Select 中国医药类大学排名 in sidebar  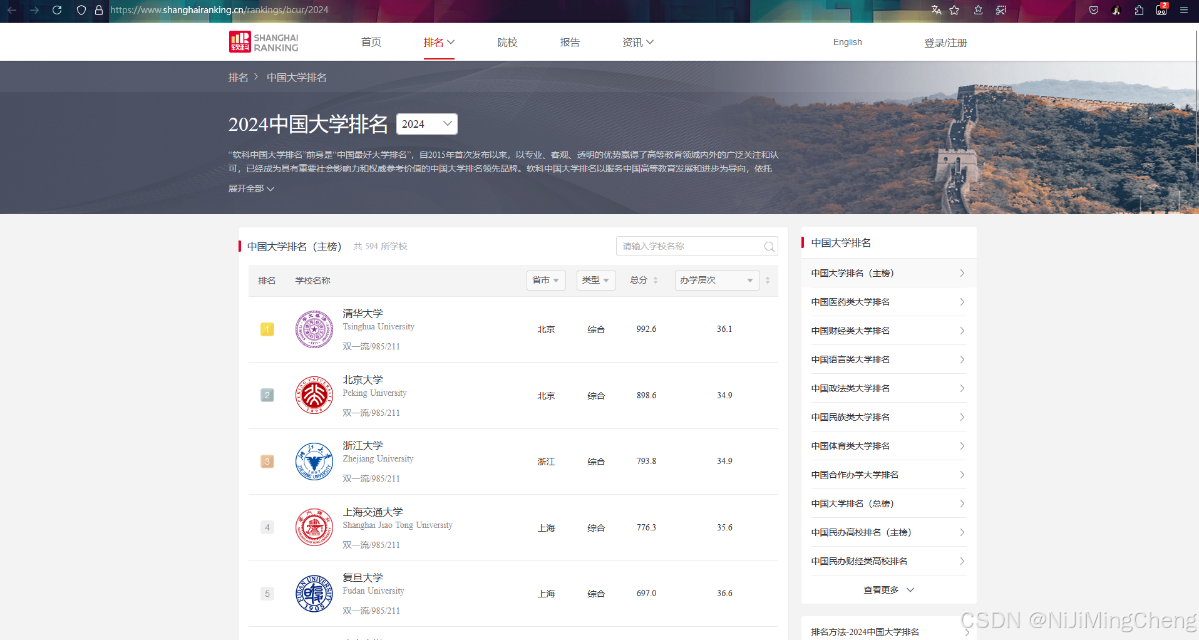tap(888, 302)
